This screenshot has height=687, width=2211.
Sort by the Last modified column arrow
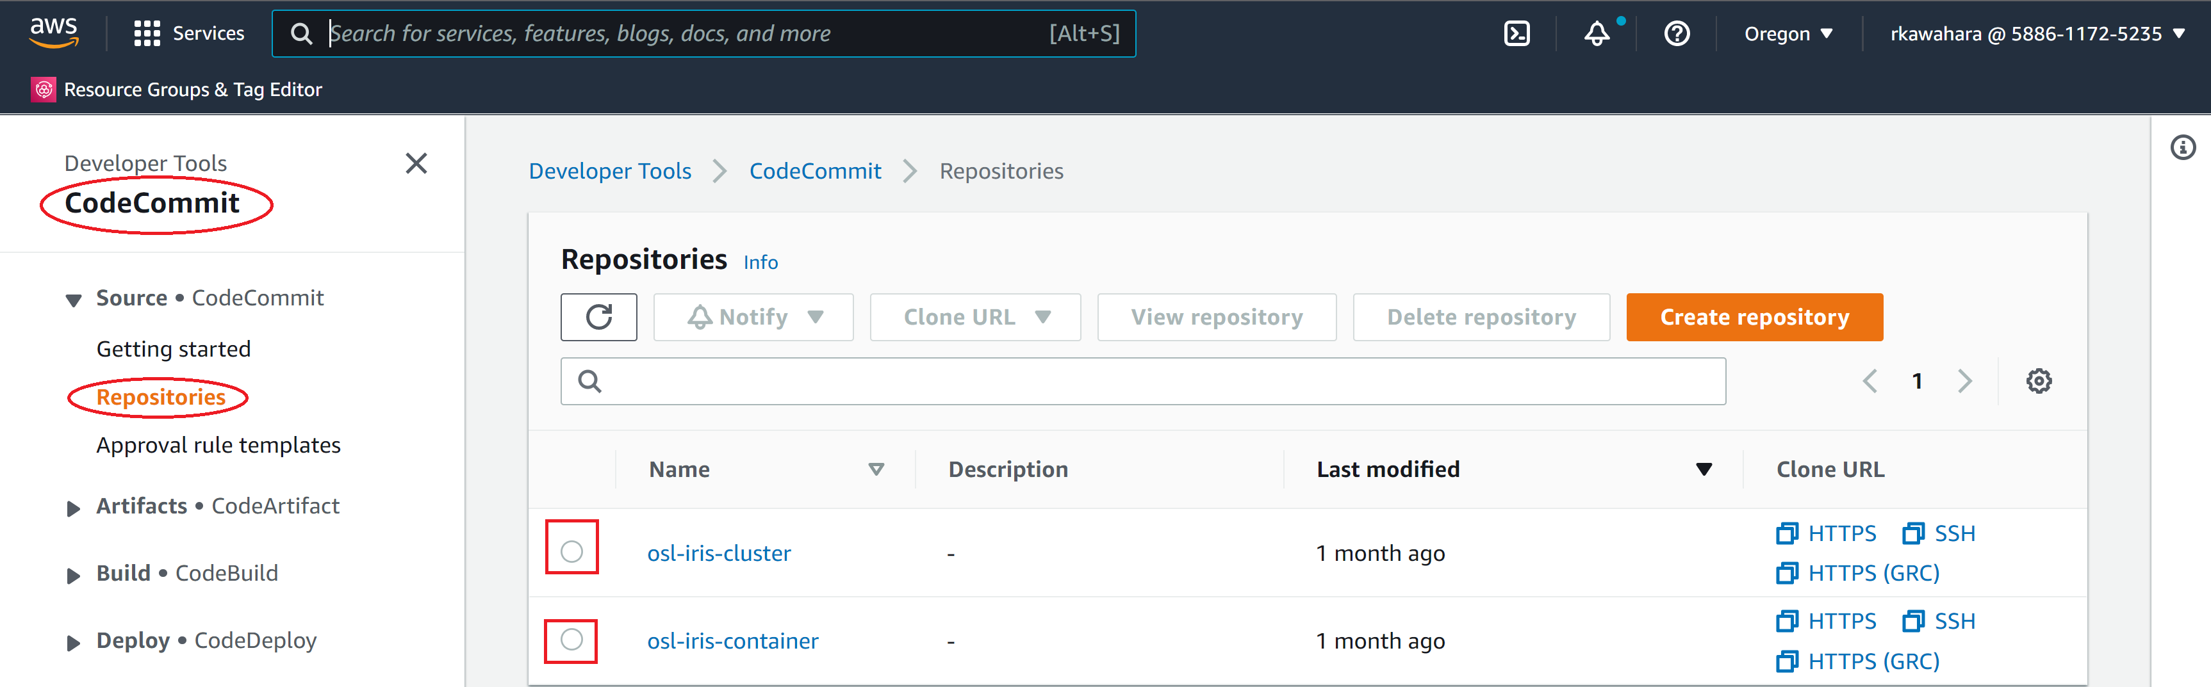[x=1704, y=470]
